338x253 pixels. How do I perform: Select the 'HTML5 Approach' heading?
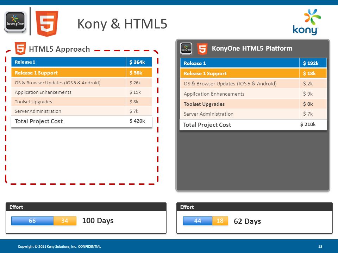[59, 49]
